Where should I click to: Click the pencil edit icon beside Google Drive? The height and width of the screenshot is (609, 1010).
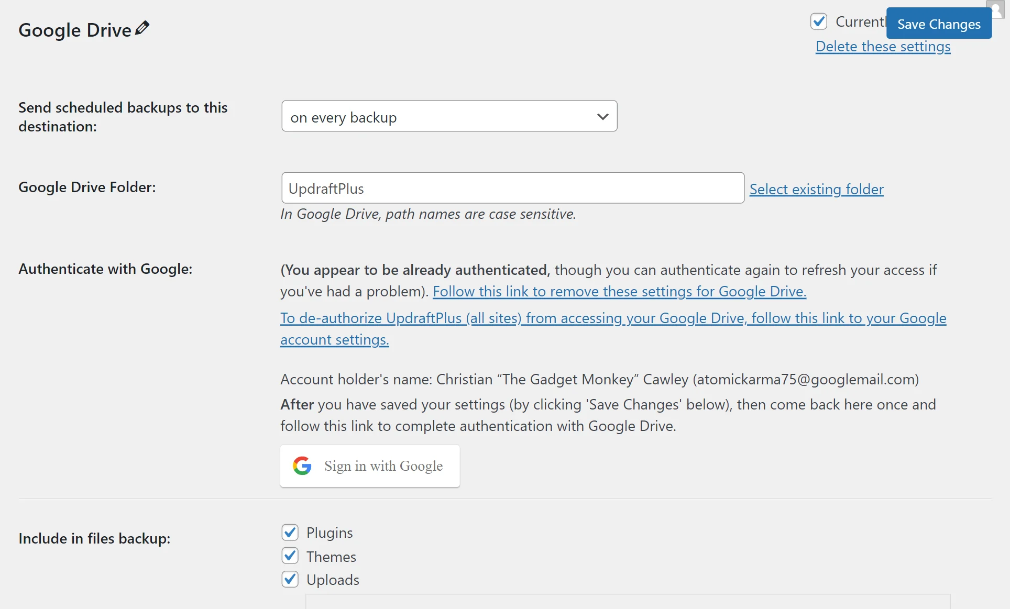(x=142, y=28)
